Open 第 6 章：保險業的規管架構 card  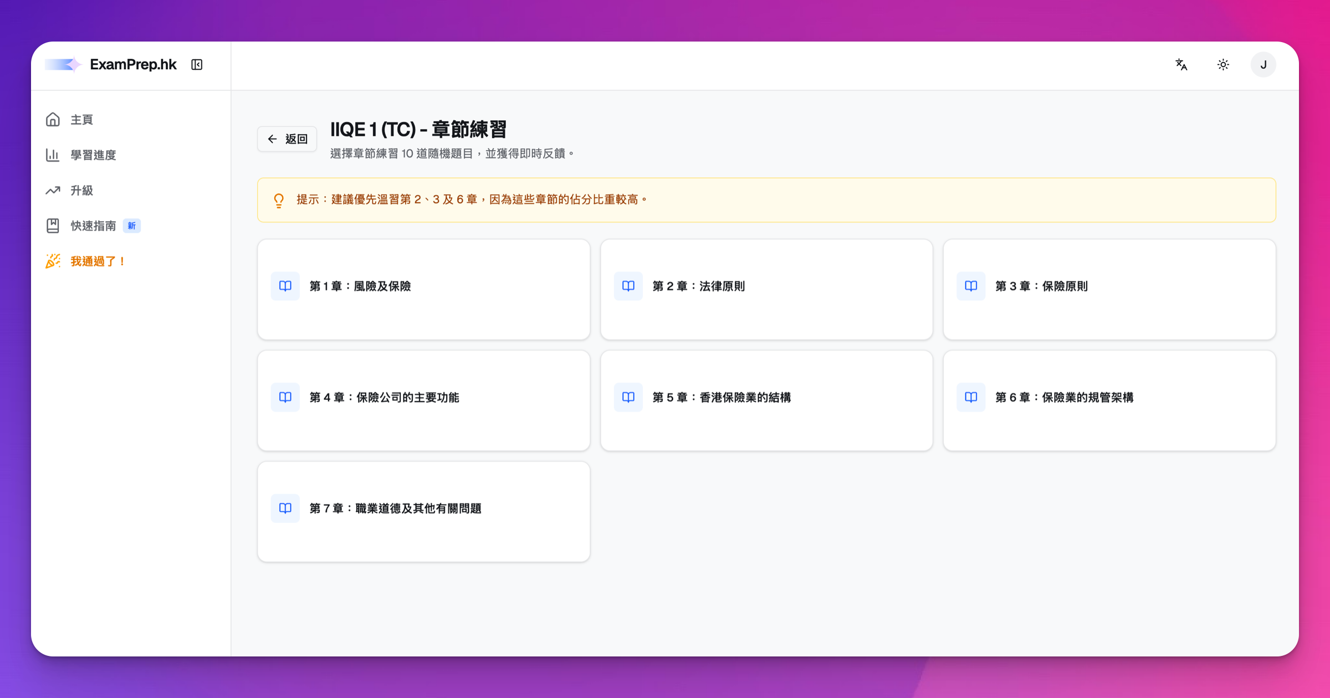click(x=1109, y=401)
